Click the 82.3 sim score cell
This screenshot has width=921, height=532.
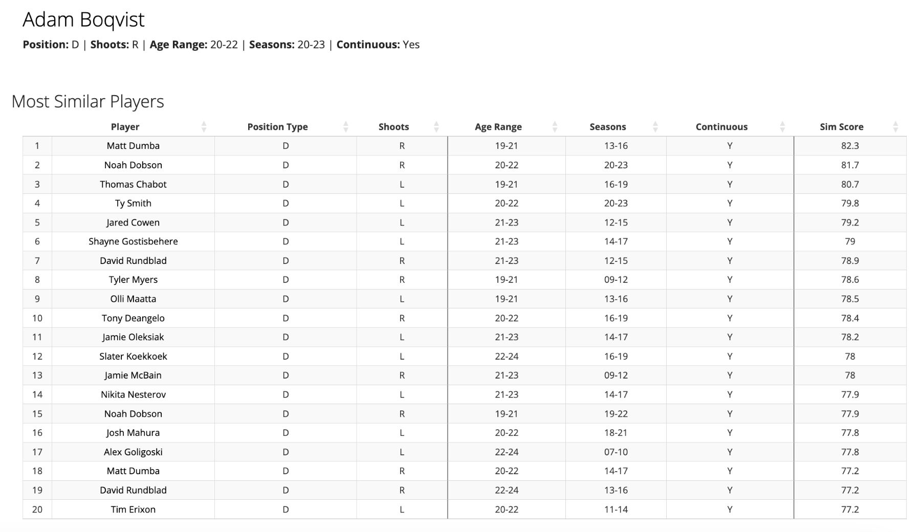[850, 146]
